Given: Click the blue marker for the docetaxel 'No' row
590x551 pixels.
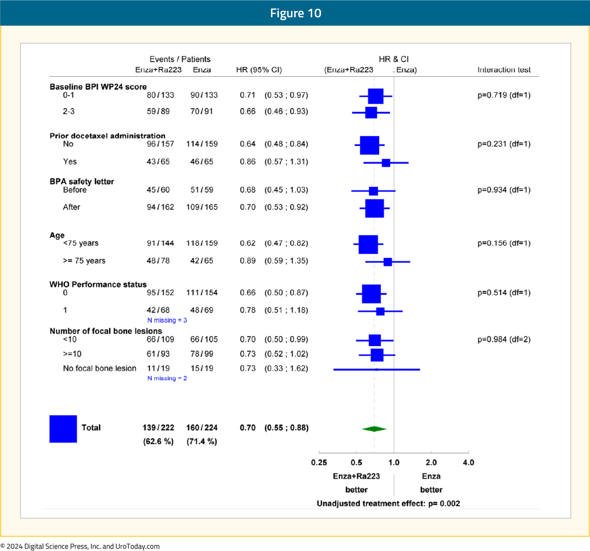Looking at the screenshot, I should (369, 145).
